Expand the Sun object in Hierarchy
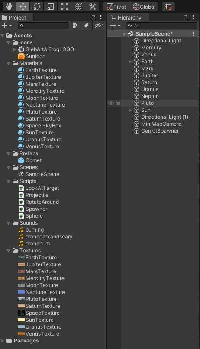Screen dimensions: 200x349 (130, 110)
